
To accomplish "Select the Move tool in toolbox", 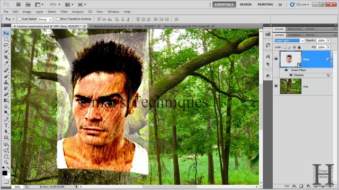I will (x=6, y=33).
